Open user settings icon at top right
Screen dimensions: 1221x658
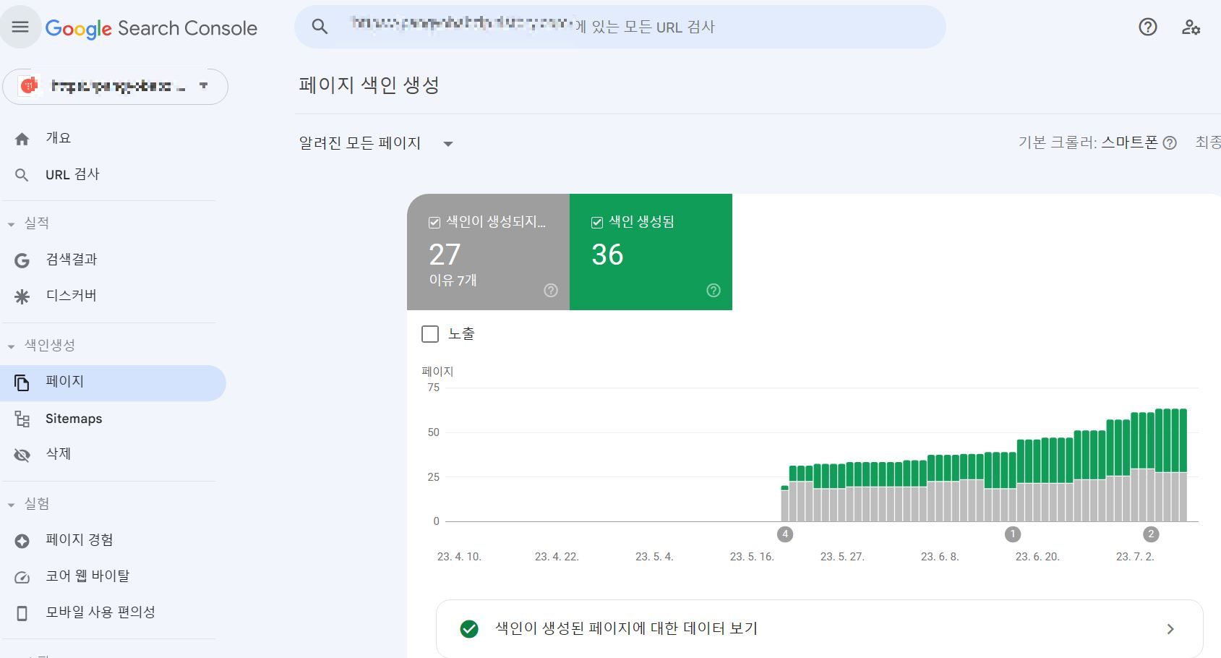(1191, 27)
